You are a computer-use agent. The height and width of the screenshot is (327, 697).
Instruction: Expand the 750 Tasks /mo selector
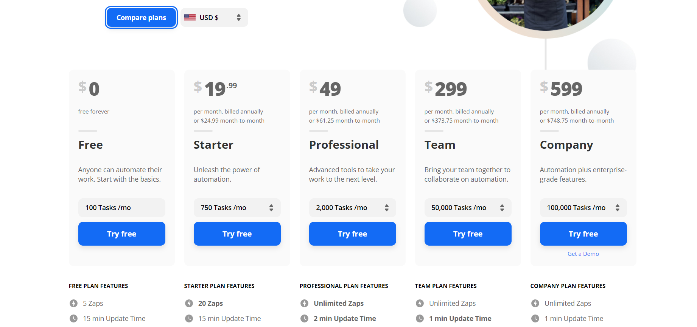pos(237,208)
